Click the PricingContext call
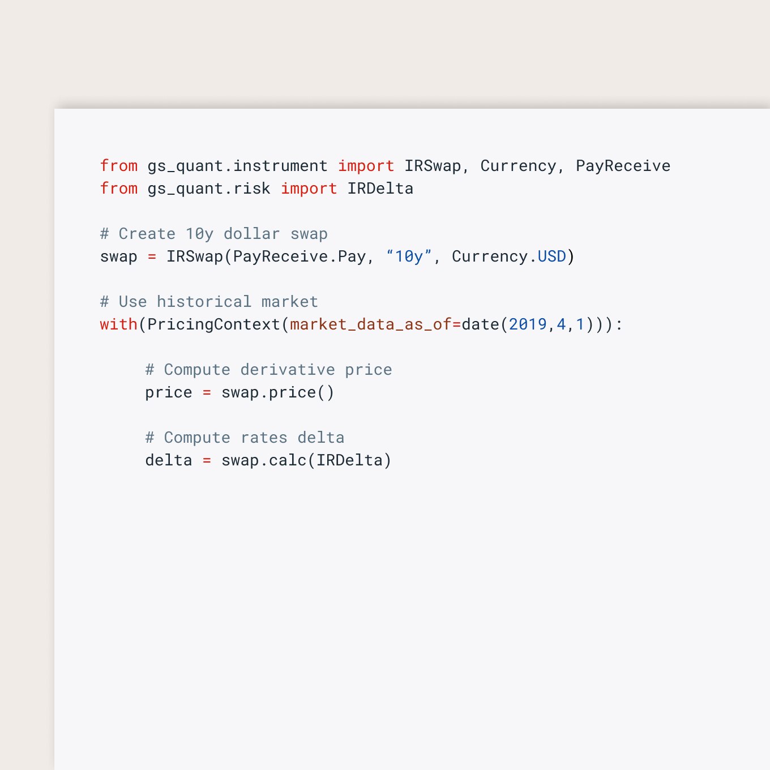 click(213, 324)
